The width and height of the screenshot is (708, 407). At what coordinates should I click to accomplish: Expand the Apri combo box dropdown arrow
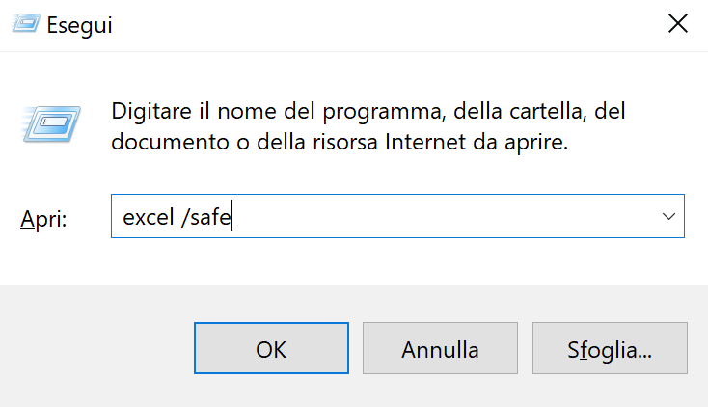pos(668,218)
